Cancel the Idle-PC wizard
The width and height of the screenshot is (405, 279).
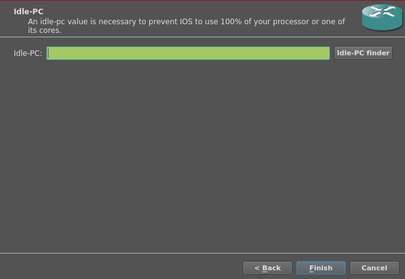pos(374,268)
